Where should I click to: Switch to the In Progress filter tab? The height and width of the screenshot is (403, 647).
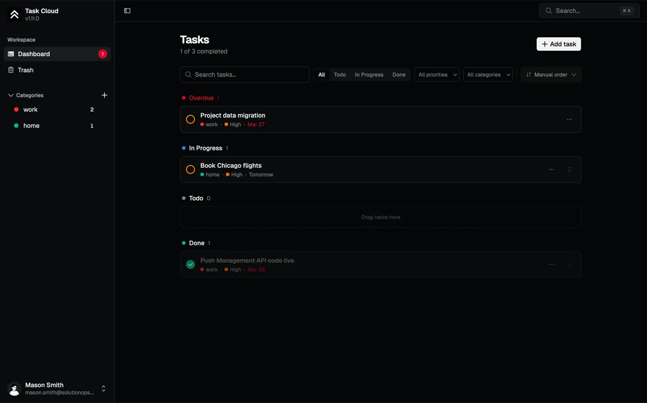(369, 75)
